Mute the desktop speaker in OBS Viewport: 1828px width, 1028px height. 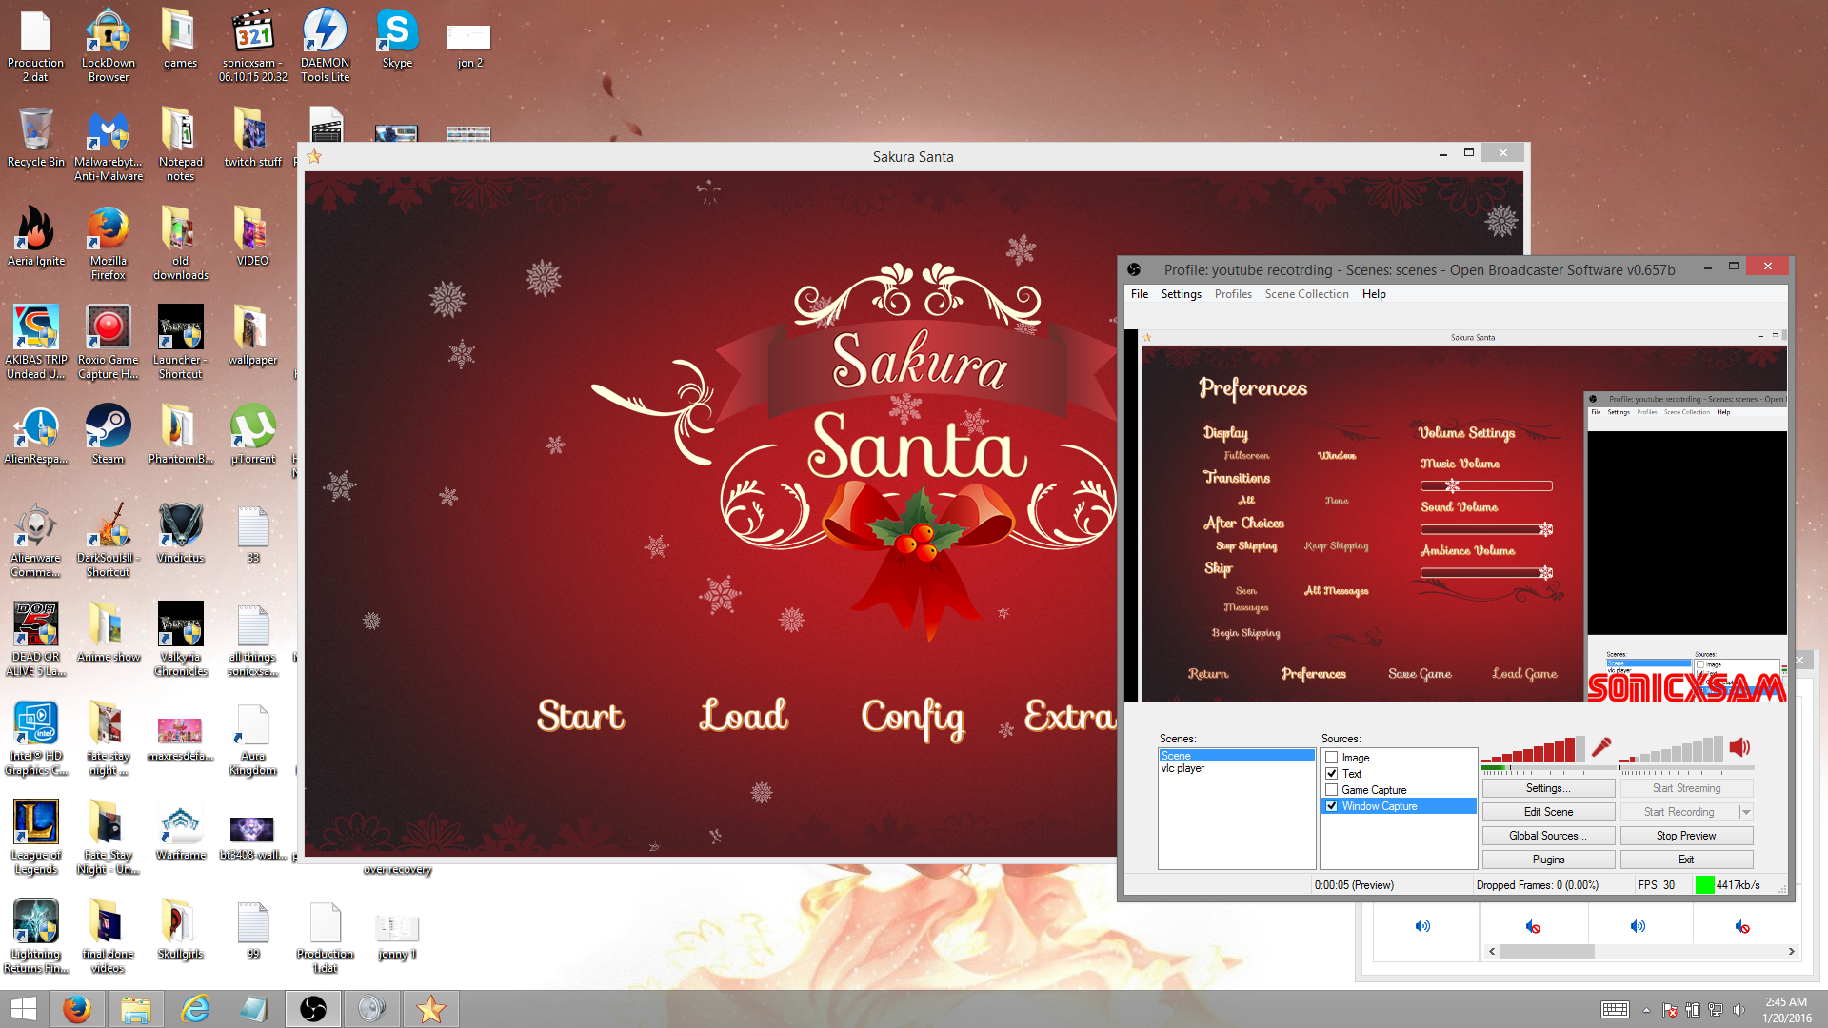coord(1739,747)
